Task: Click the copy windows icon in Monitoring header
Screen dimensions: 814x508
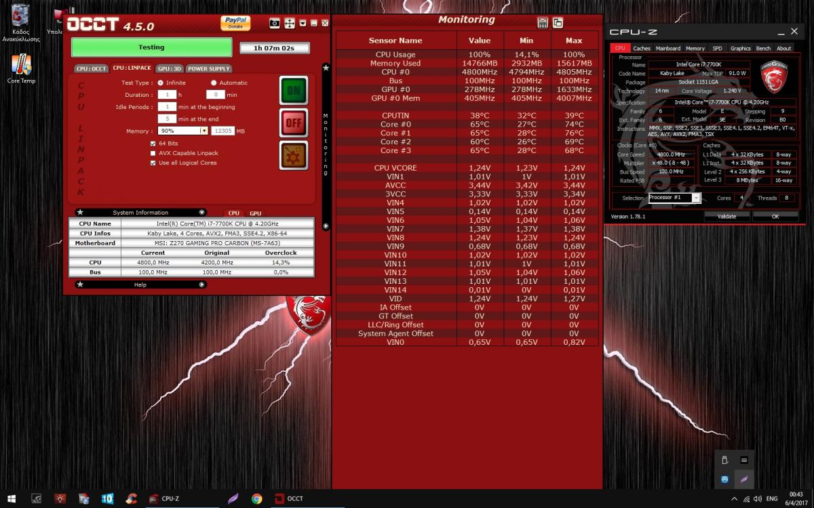Action: 558,22
